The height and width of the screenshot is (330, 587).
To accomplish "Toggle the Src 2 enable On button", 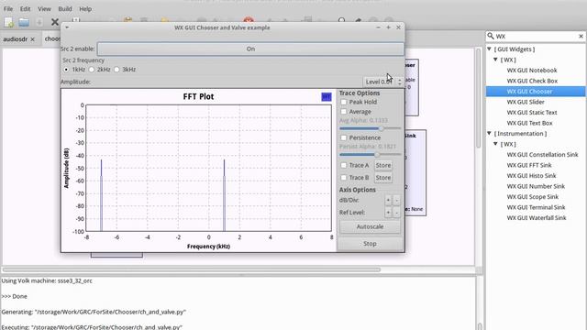I will (x=250, y=49).
